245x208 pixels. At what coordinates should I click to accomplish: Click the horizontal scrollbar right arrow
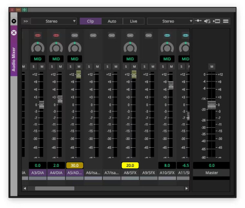tap(187, 188)
